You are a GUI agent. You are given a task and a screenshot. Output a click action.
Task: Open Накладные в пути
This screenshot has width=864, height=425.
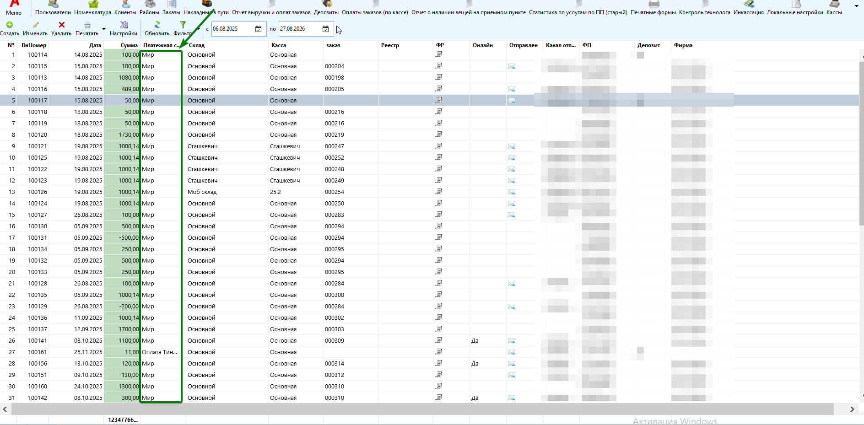pyautogui.click(x=206, y=8)
